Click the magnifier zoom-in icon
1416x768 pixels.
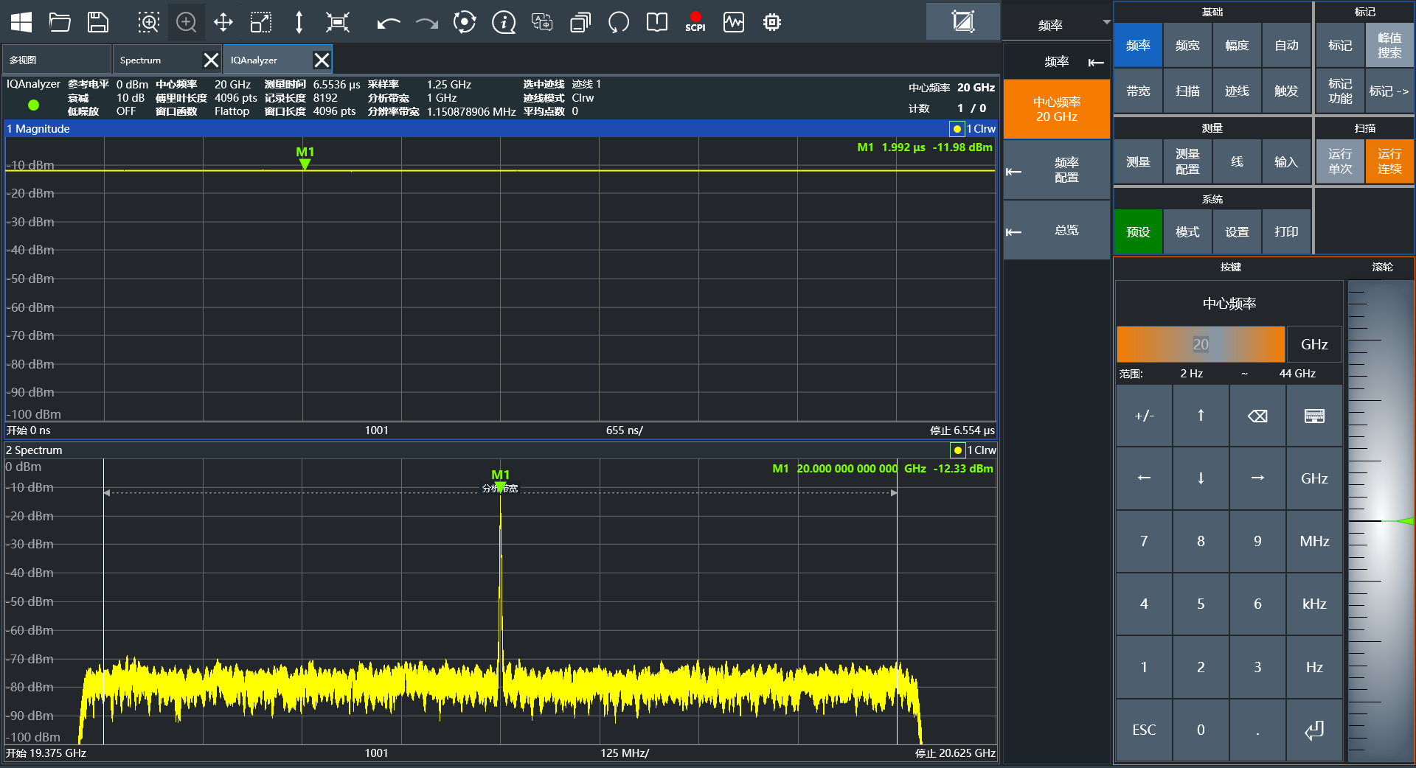pyautogui.click(x=187, y=22)
